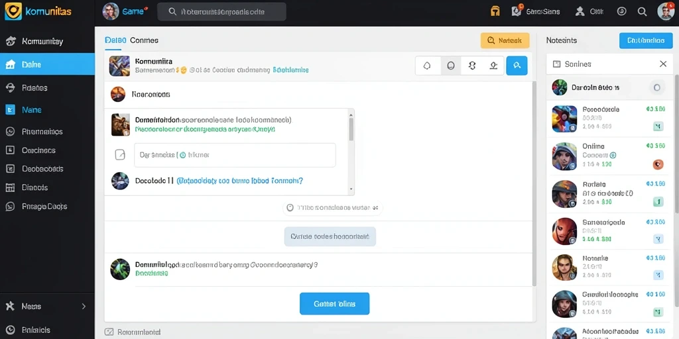Open the Nonanie game thumbnail
This screenshot has height=339, width=679.
coord(565,267)
